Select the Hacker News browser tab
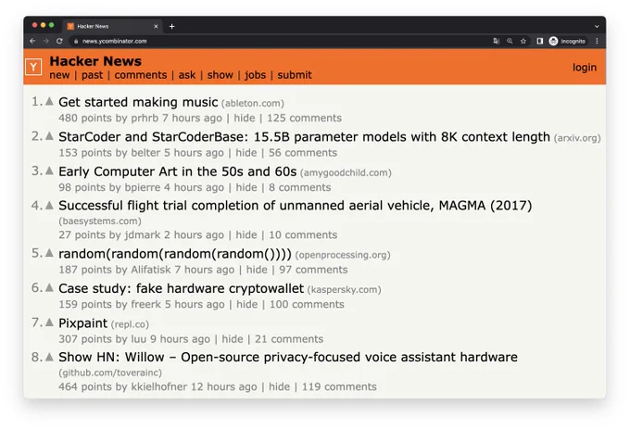Viewport: 630px width, 430px height. [x=112, y=27]
